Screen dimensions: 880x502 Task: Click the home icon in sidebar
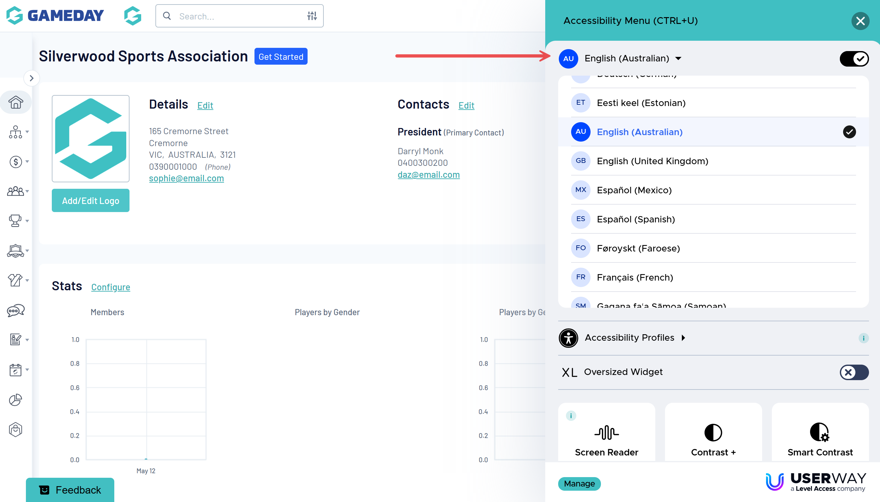click(x=16, y=102)
